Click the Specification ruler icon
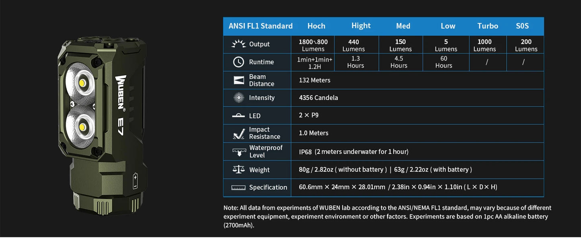This screenshot has width=581, height=238. tap(238, 187)
